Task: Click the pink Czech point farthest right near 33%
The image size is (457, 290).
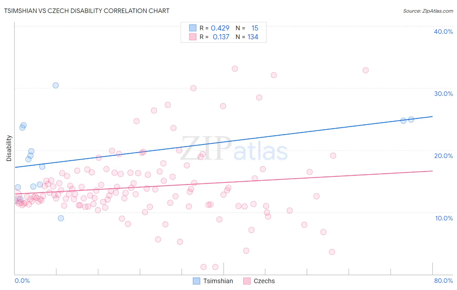Action: (365, 70)
